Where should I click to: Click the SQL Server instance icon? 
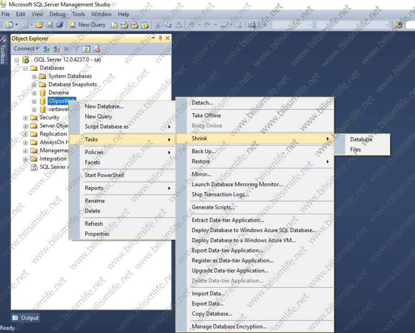pyautogui.click(x=25, y=60)
